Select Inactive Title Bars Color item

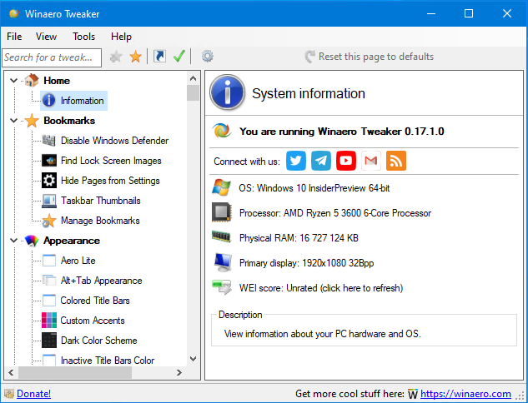[98, 361]
